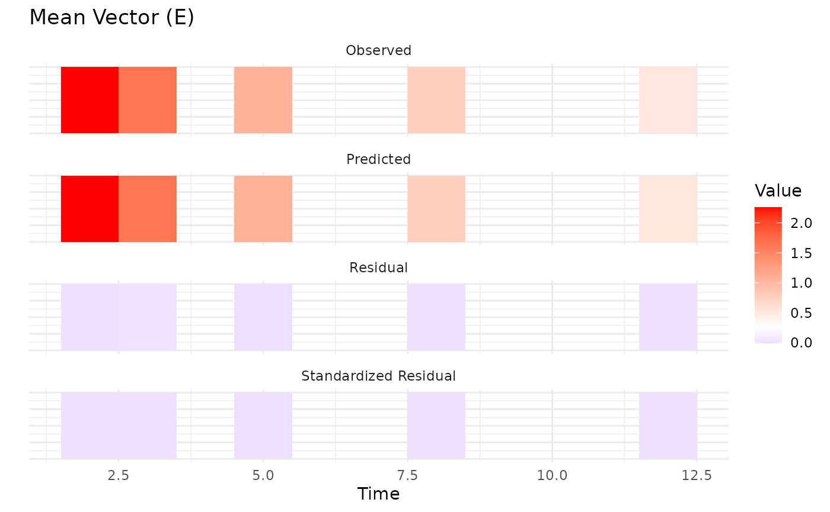Click the "Observed" facet label
This screenshot has width=830, height=512.
tap(378, 51)
